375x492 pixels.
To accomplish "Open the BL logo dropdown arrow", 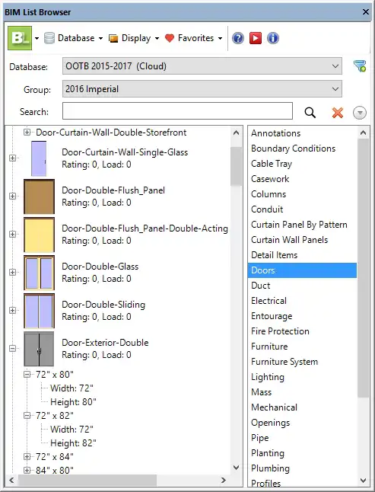I will (x=37, y=38).
